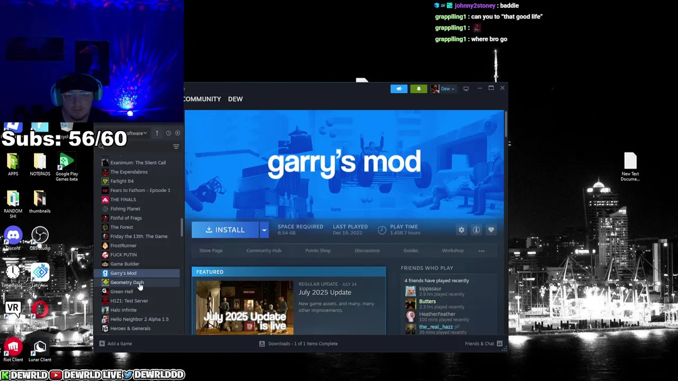Switch to the Discussions tab
The width and height of the screenshot is (678, 381).
click(367, 251)
